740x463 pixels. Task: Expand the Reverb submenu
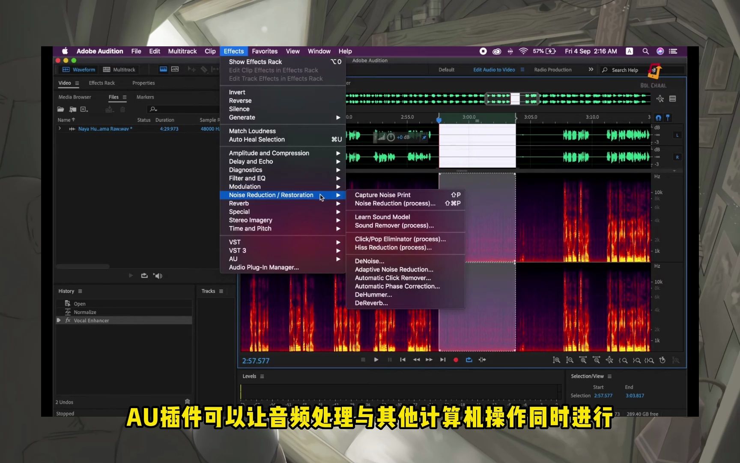283,203
